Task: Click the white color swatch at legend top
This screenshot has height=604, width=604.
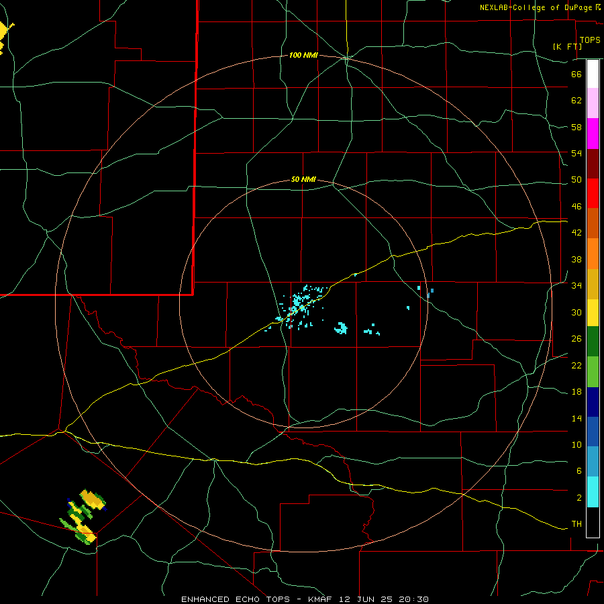Action: pyautogui.click(x=593, y=74)
